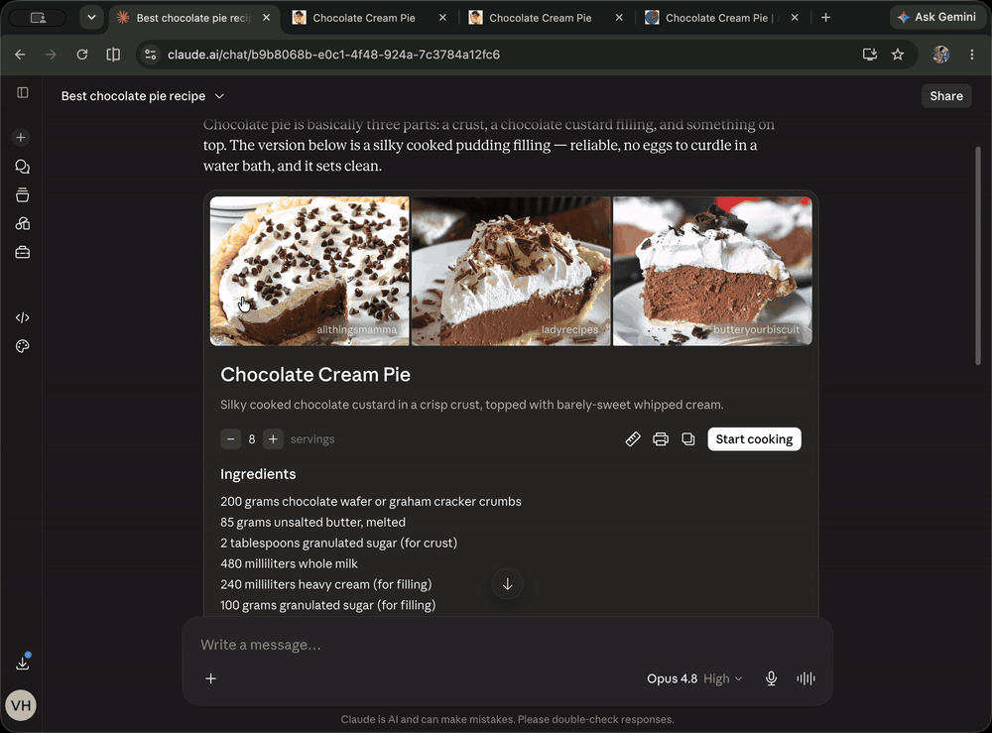The image size is (992, 733).
Task: Open the Code icon in sidebar
Action: coord(22,317)
